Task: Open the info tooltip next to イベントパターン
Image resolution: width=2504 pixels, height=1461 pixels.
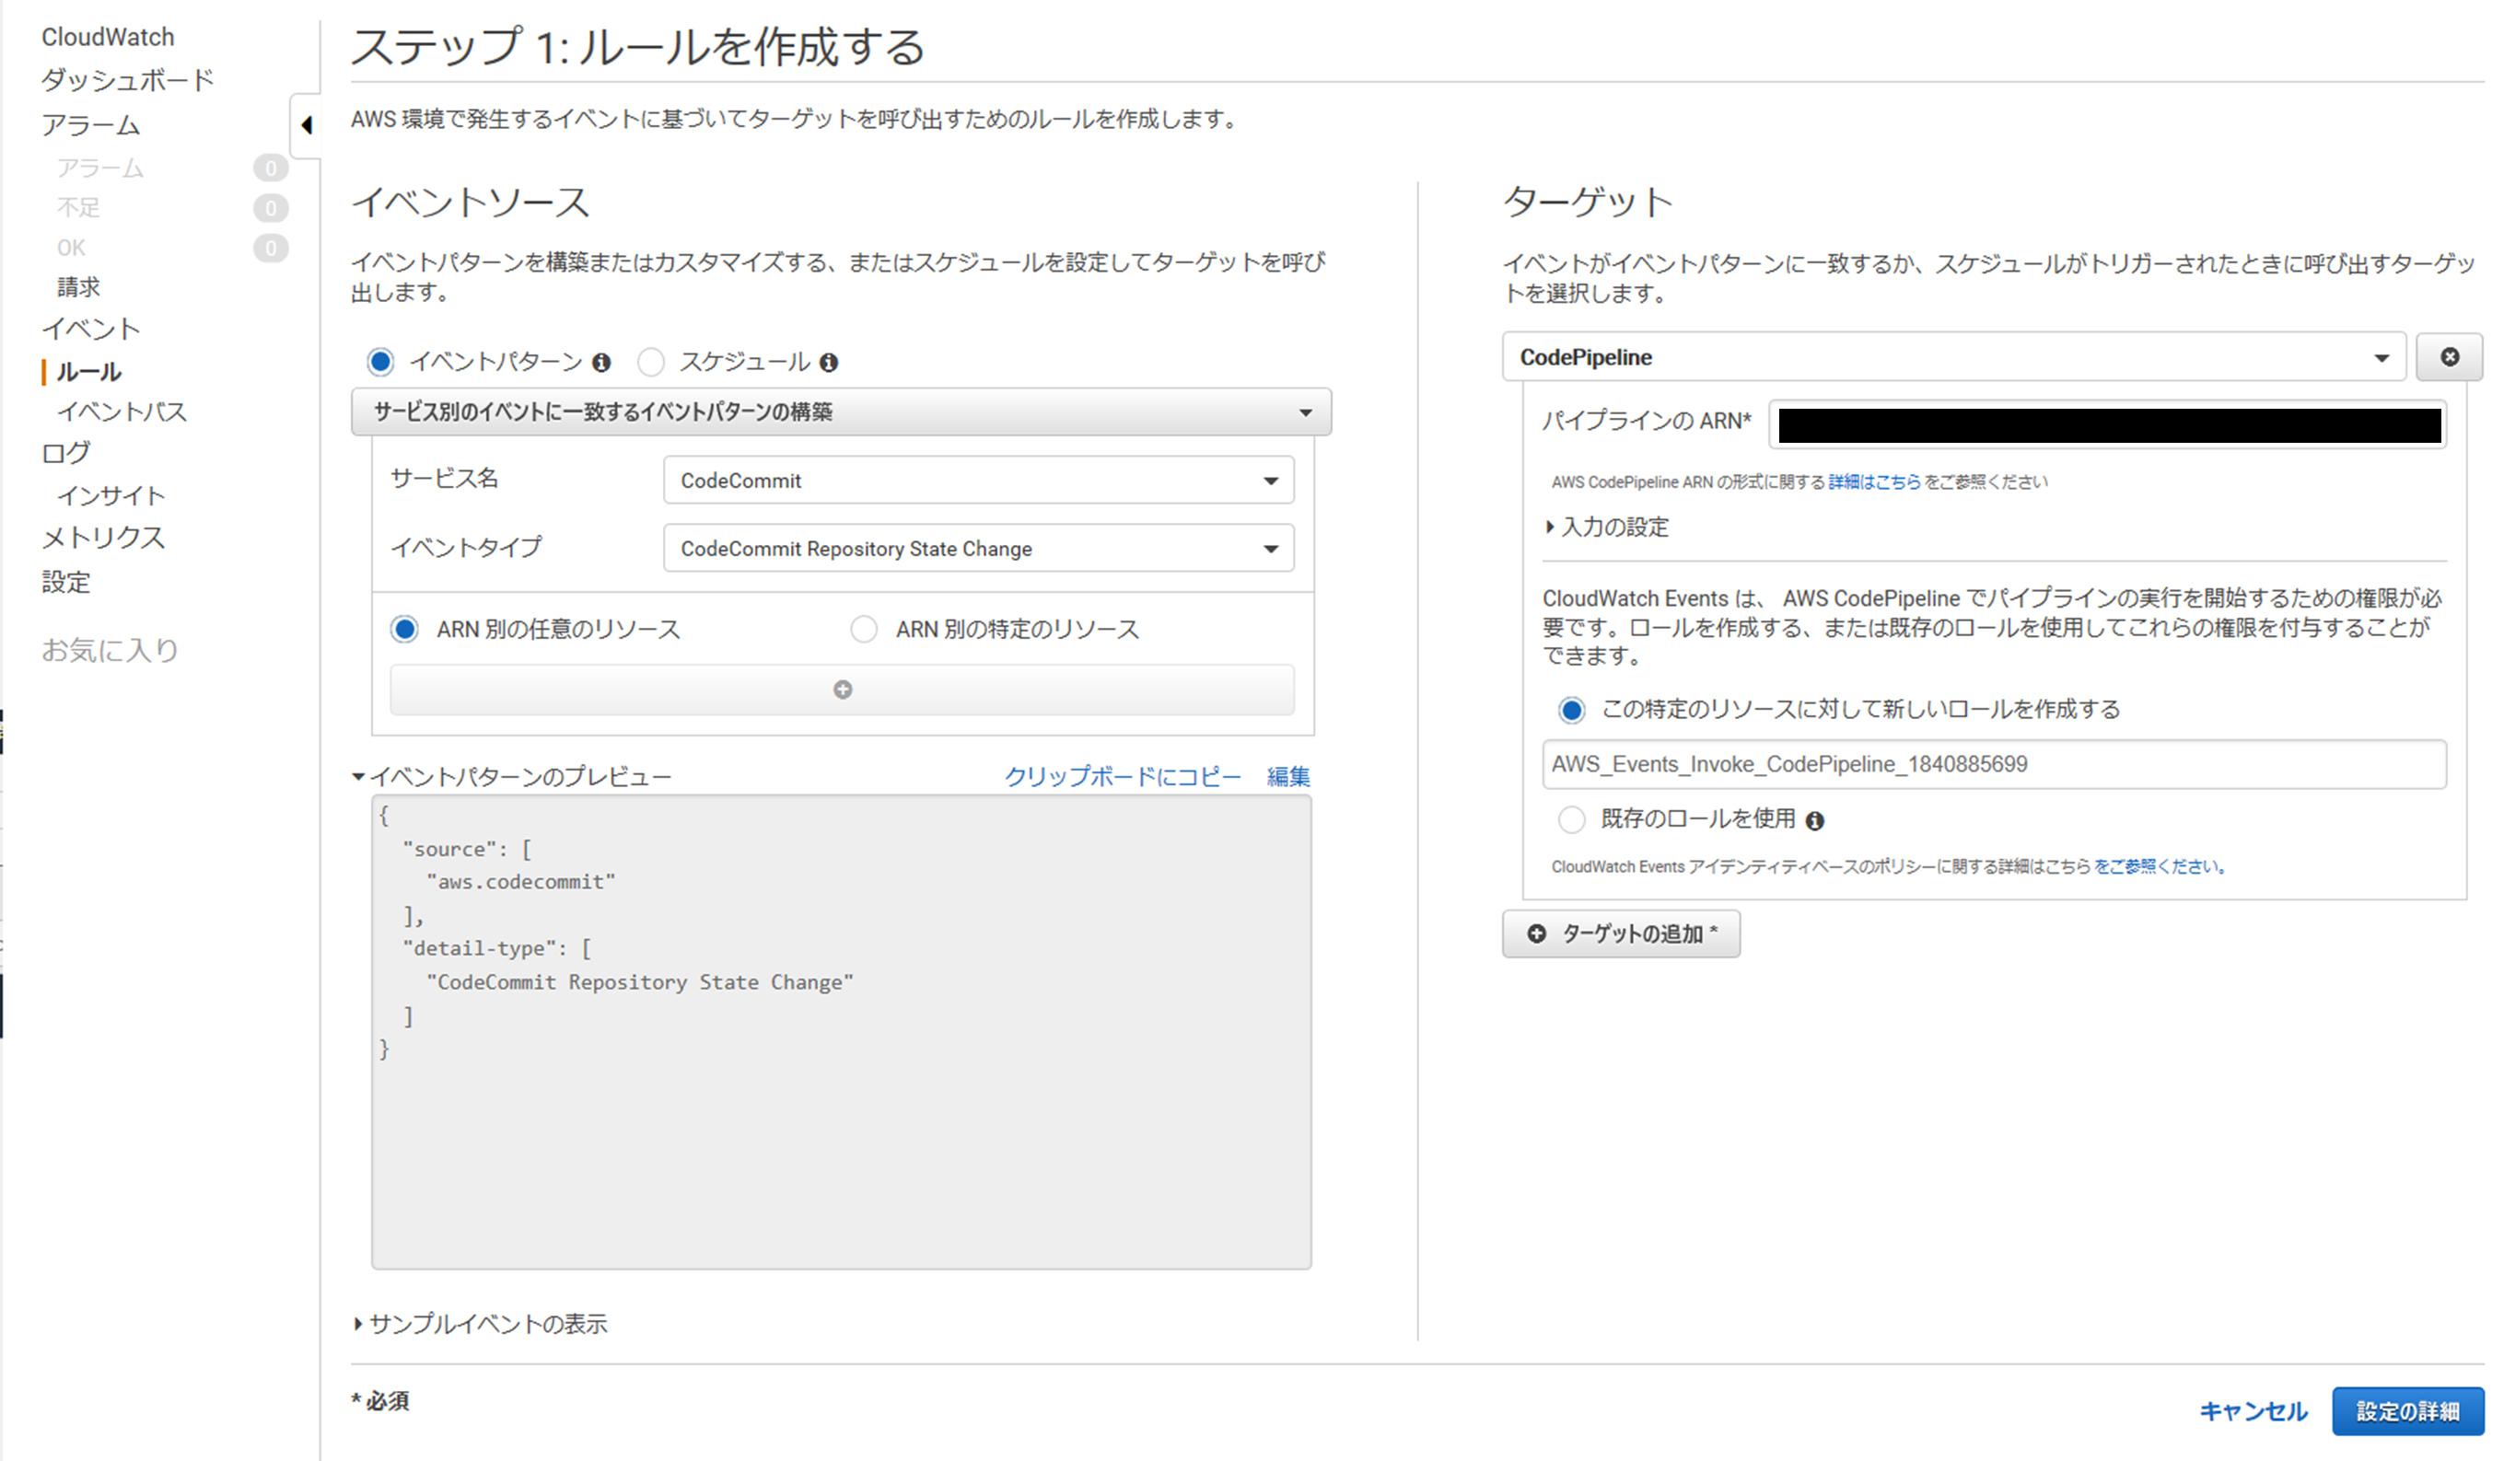Action: [x=601, y=362]
